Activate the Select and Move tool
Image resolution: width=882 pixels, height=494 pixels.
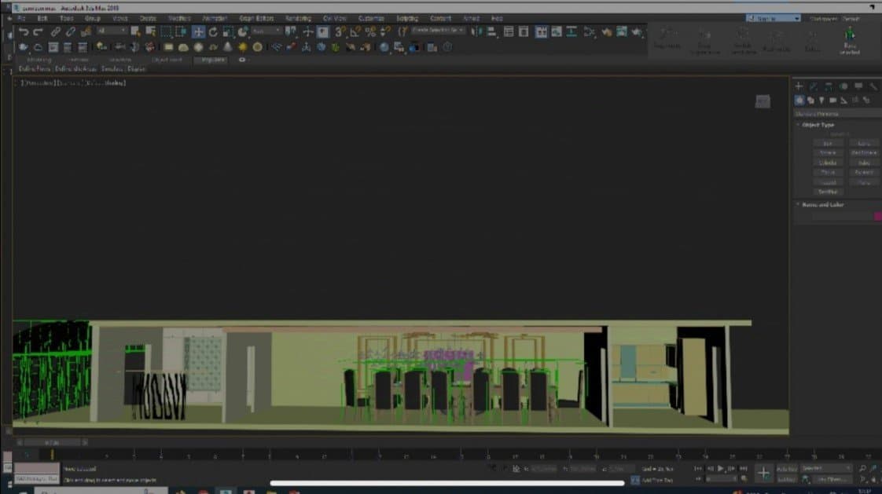[198, 32]
